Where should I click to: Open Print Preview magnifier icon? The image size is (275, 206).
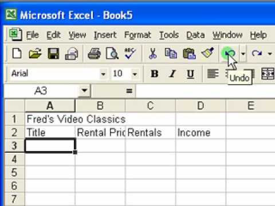coord(112,53)
